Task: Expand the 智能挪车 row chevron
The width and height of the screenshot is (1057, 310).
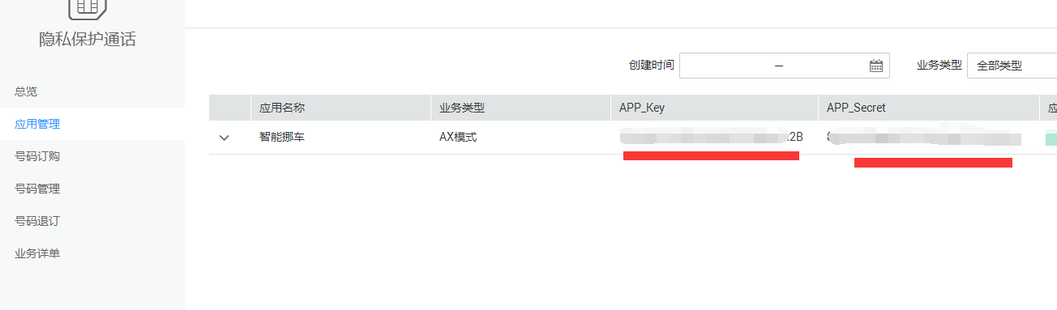Action: (x=225, y=138)
